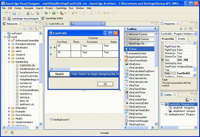Toggle categorized view in Properties toolbar
This screenshot has height=137, width=200.
(181, 29)
